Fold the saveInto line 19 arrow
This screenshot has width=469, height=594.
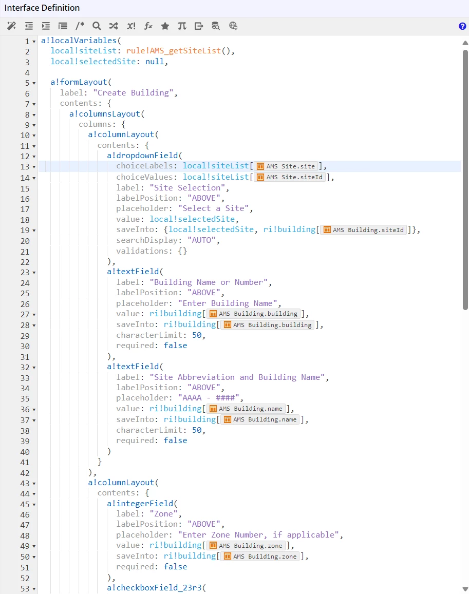pos(34,231)
